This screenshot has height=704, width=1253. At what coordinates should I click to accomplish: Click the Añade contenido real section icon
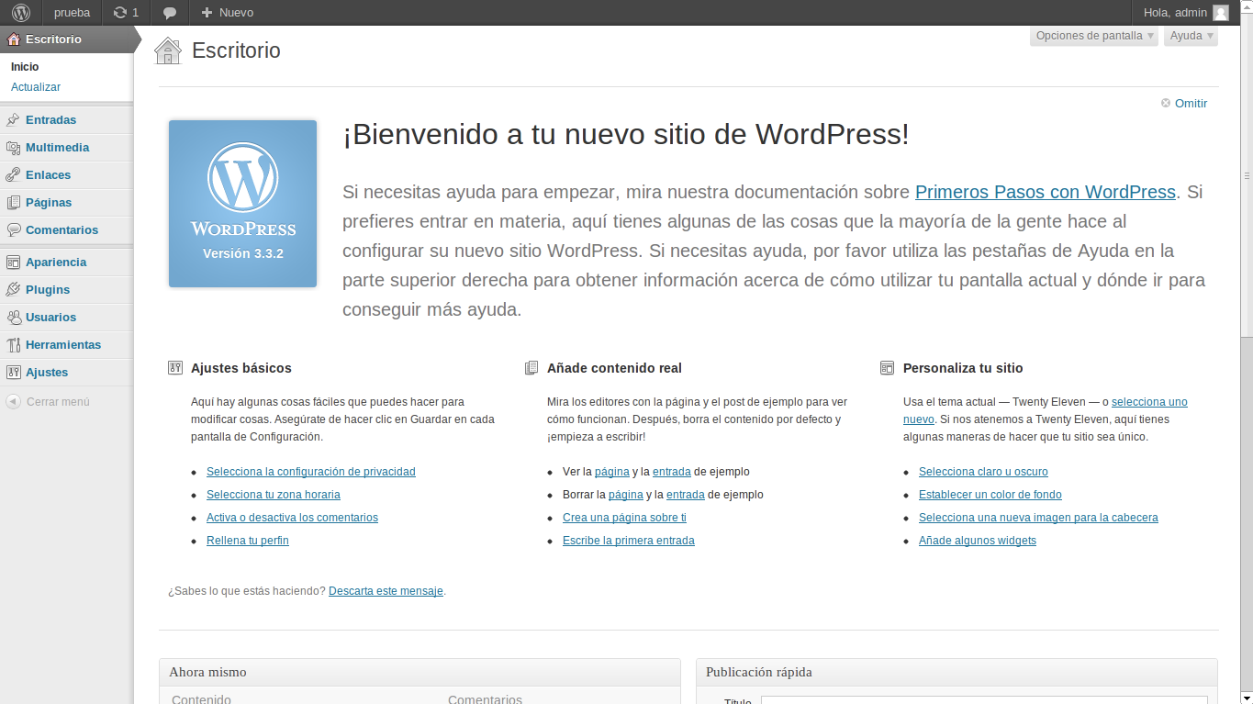click(531, 368)
